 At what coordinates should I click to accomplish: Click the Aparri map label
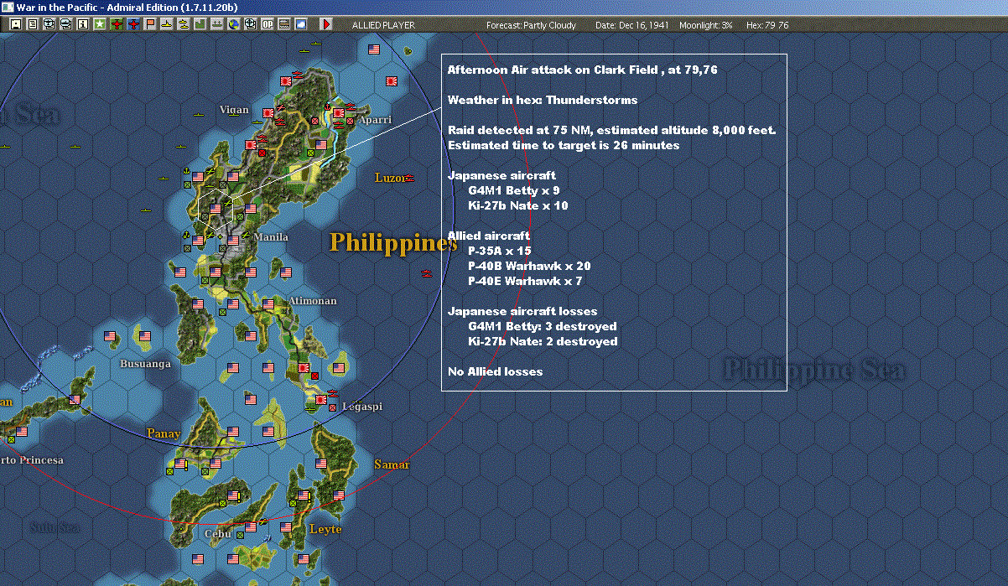pos(375,120)
